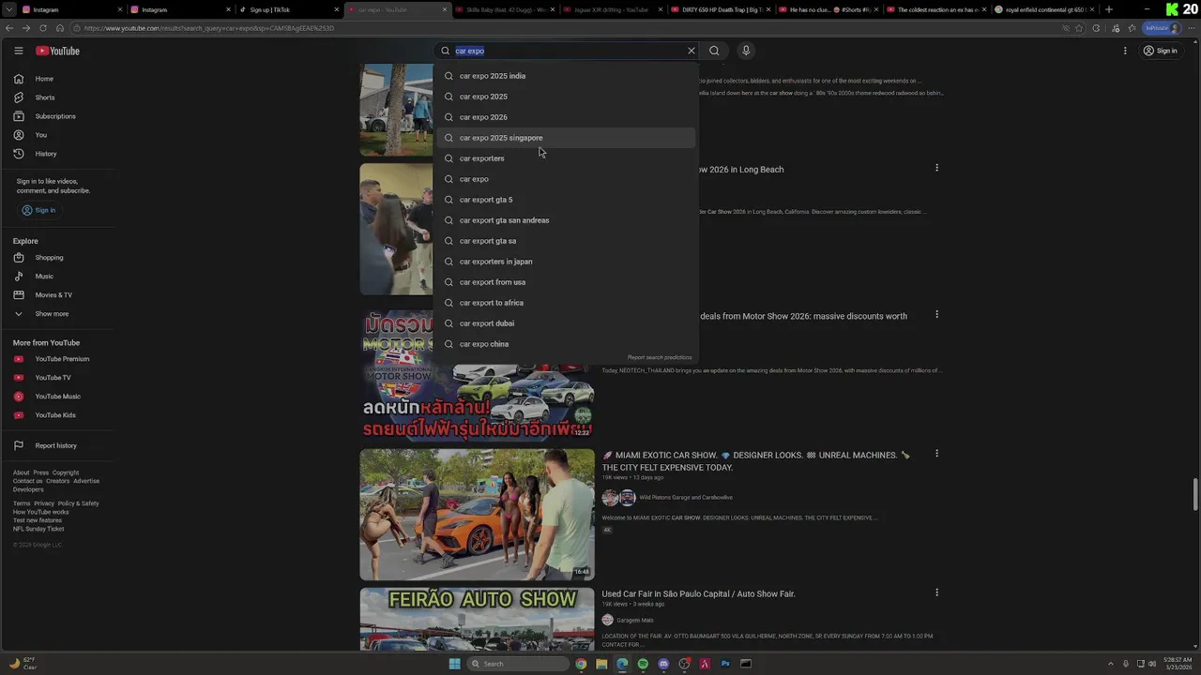Select suggestion 'car exporters'

(566, 158)
